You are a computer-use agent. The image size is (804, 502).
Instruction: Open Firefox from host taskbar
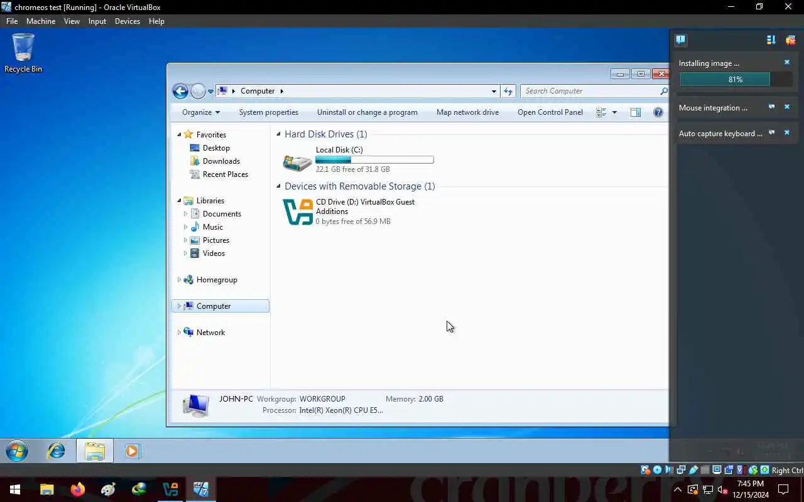[x=78, y=489]
